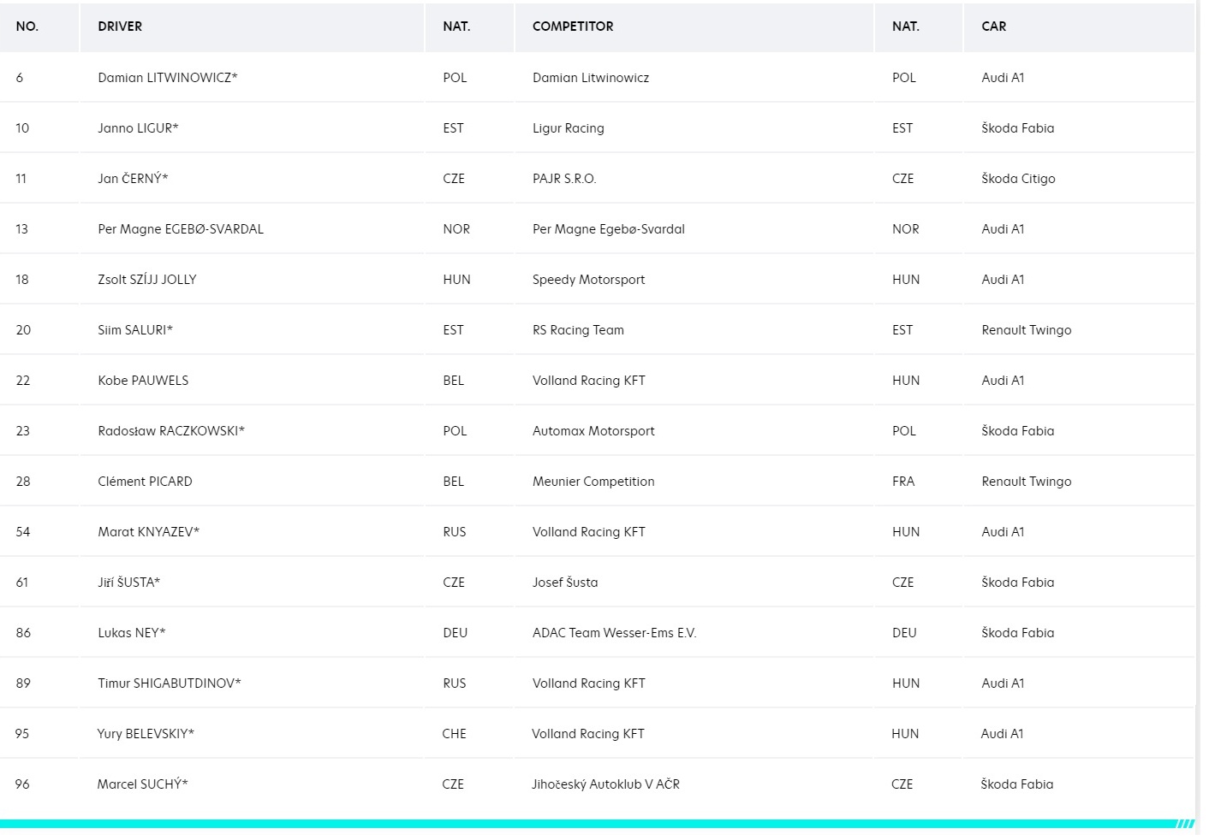The height and width of the screenshot is (840, 1209).
Task: Click the COMPETITOR column header
Action: pos(573,27)
